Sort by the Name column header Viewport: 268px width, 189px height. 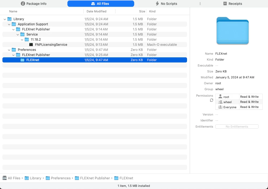[x=13, y=11]
